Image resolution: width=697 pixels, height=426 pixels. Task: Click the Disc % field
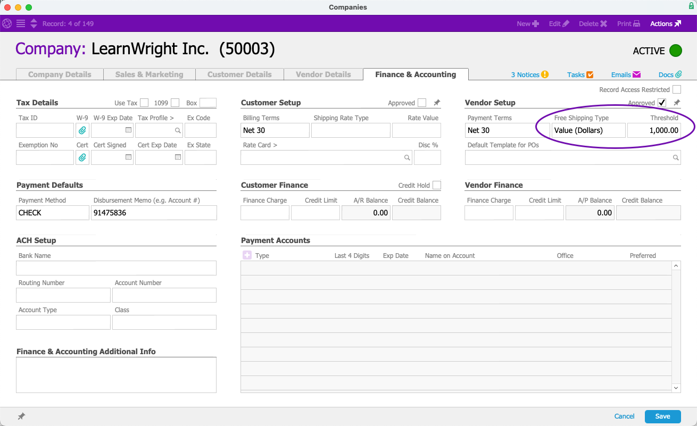(427, 157)
